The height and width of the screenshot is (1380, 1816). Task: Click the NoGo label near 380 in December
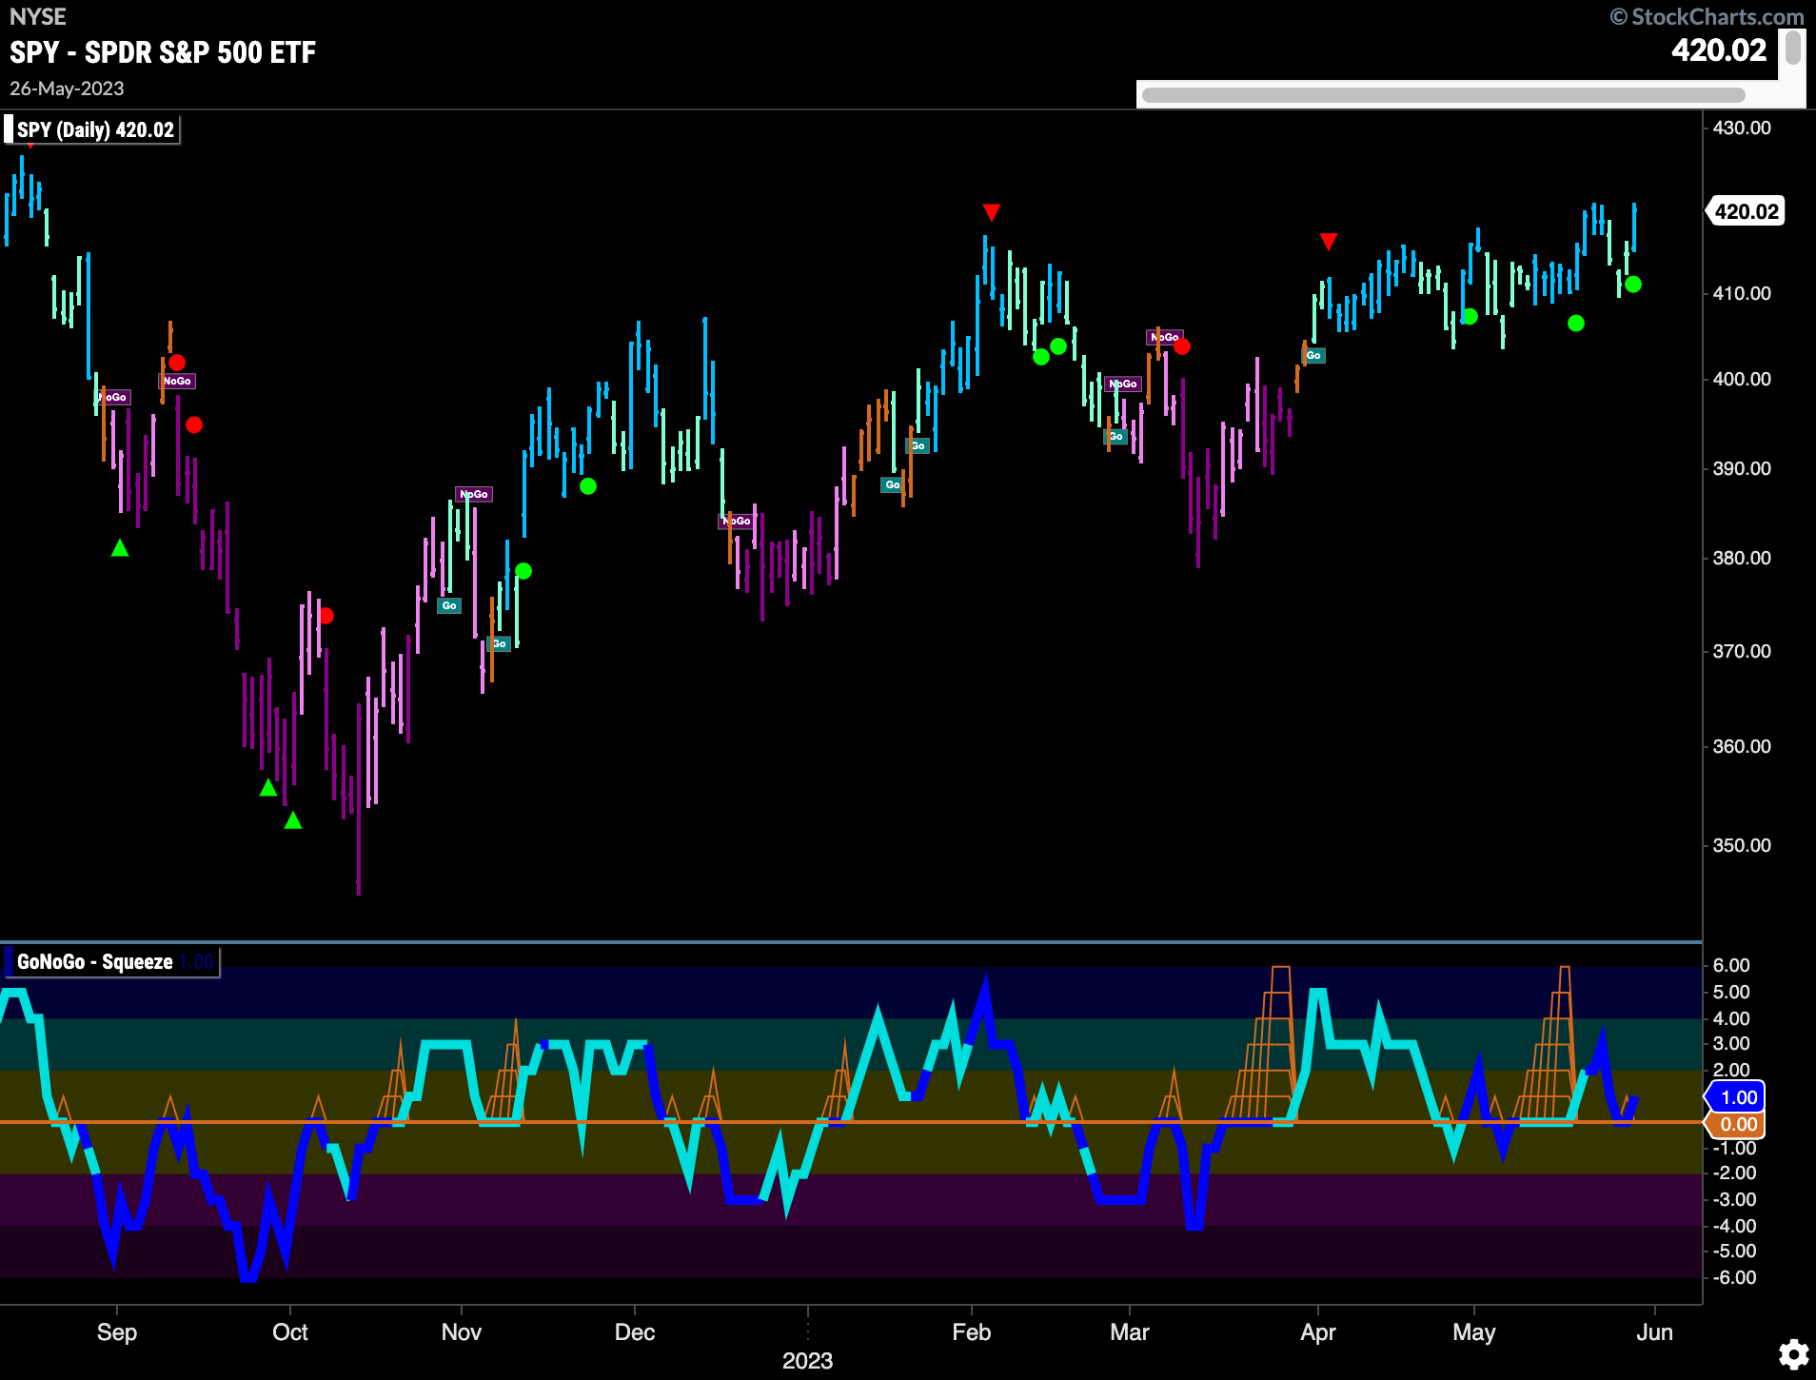point(737,521)
